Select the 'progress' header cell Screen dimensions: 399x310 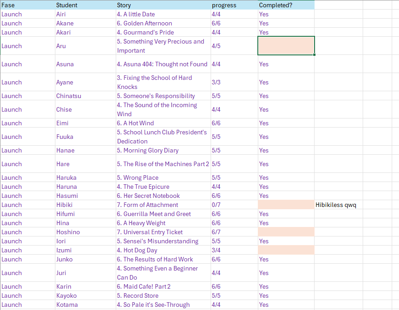click(x=234, y=5)
